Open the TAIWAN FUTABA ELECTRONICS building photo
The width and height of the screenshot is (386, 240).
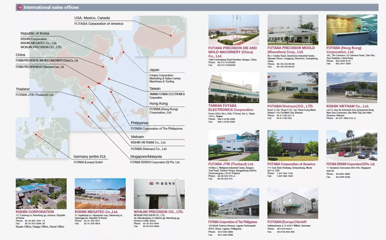pyautogui.click(x=234, y=88)
